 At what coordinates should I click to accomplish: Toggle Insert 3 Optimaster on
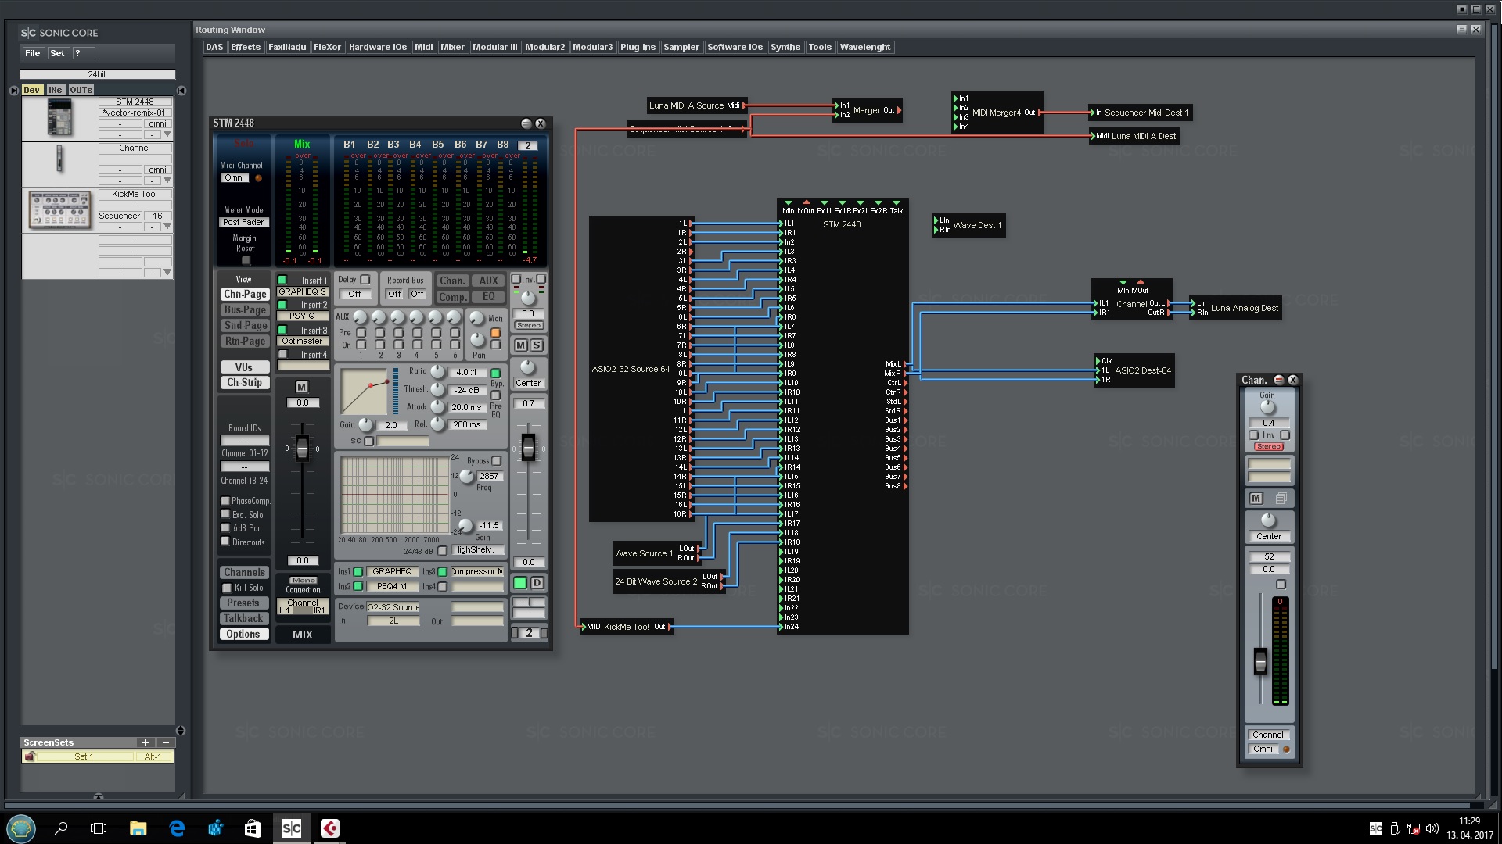point(282,330)
